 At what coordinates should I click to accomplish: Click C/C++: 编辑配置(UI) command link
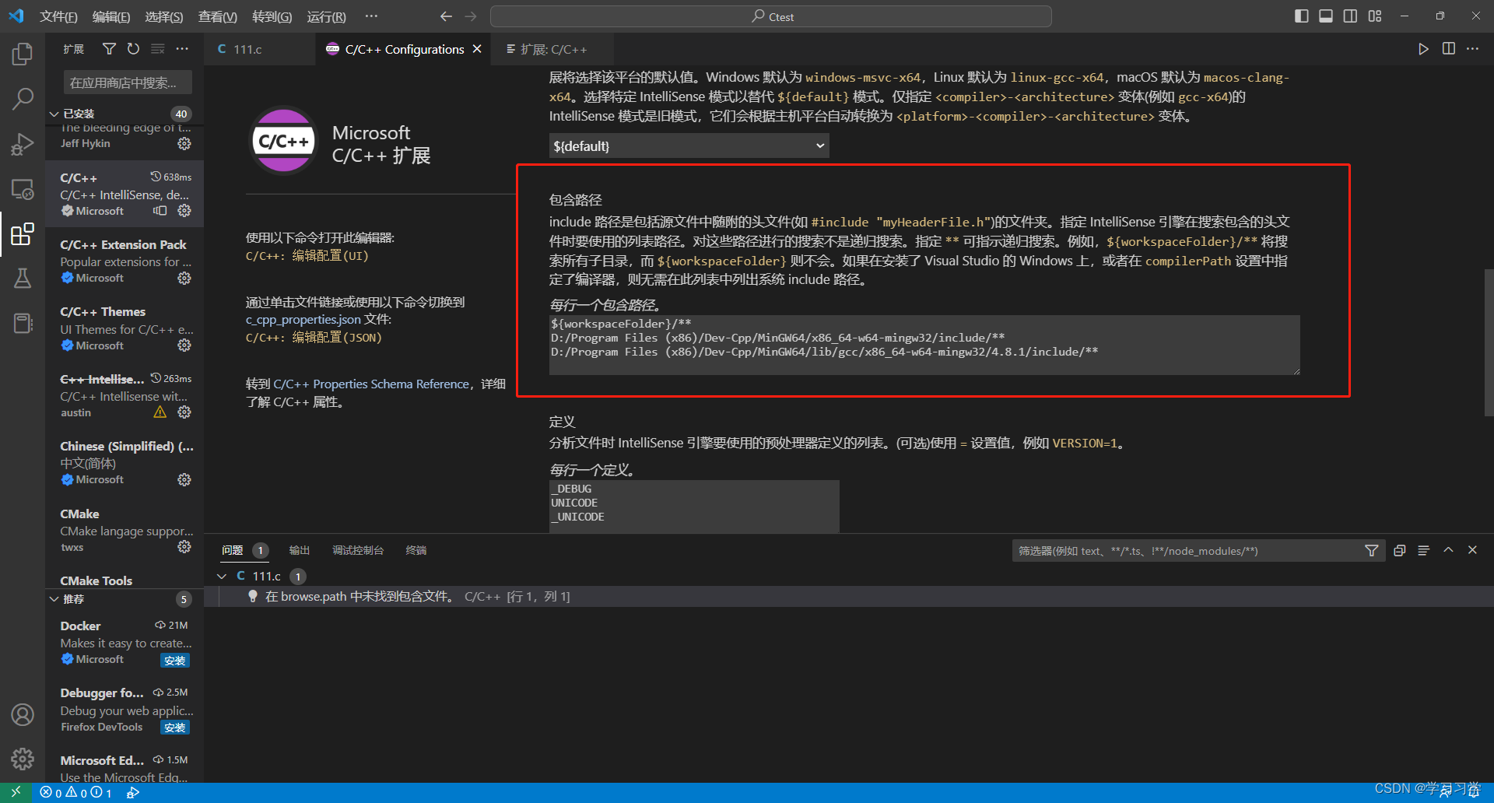pyautogui.click(x=307, y=256)
